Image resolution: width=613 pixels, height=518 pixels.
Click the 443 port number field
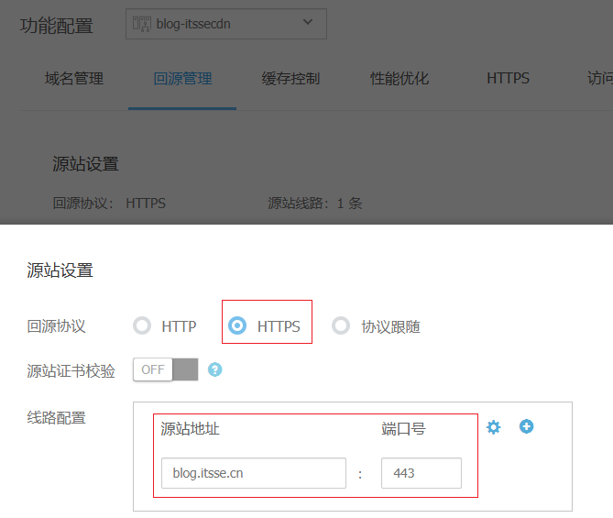pyautogui.click(x=421, y=473)
